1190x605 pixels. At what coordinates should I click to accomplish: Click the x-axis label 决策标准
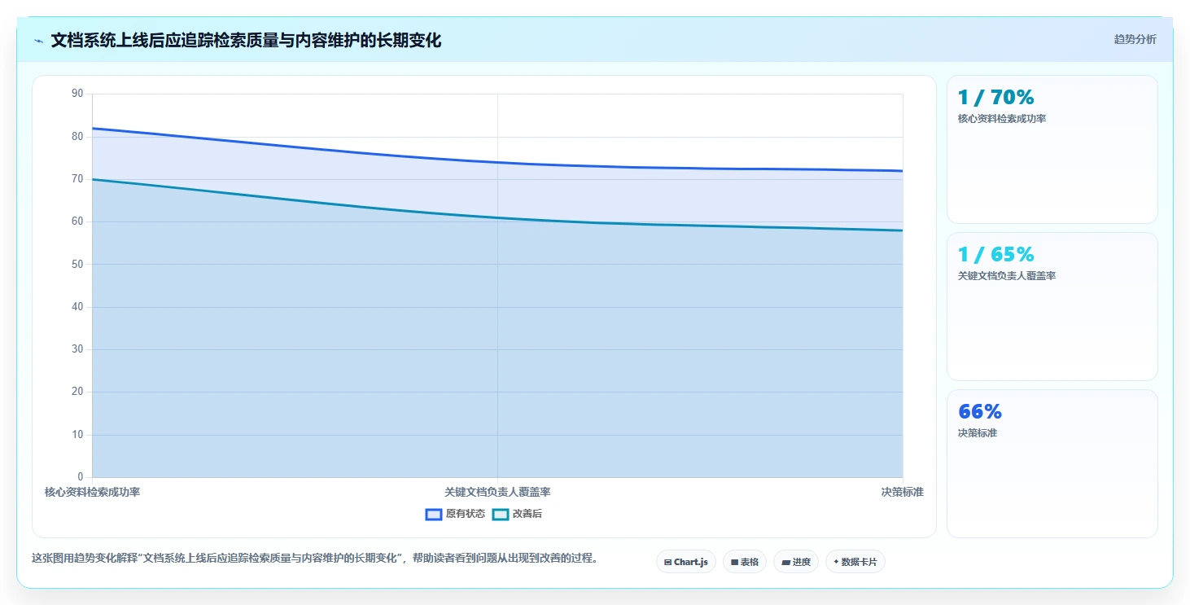pos(902,493)
